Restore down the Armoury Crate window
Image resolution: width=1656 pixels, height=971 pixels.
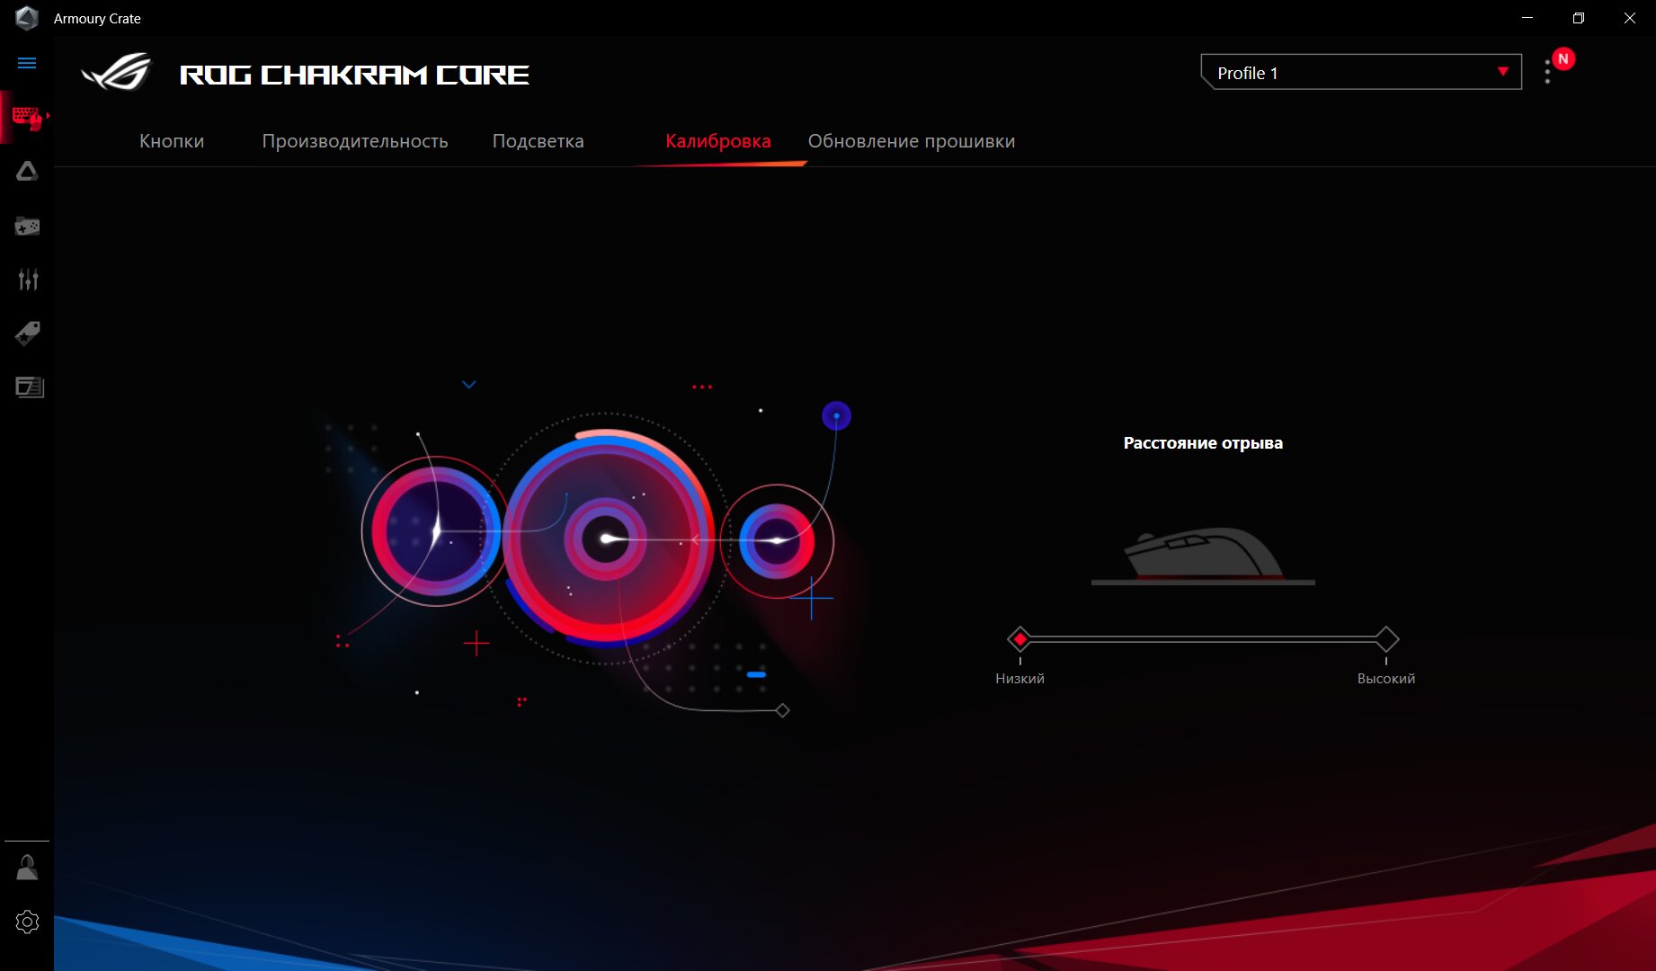1579,18
